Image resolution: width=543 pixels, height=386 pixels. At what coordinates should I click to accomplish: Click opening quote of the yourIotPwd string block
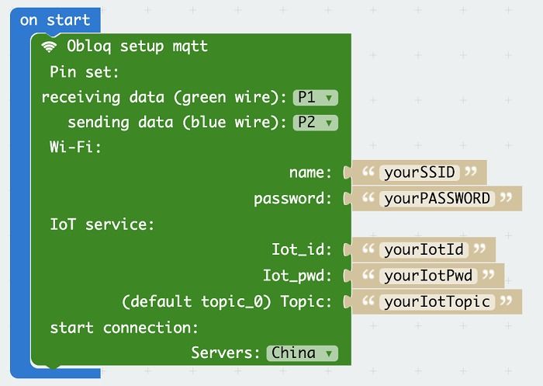pos(368,275)
